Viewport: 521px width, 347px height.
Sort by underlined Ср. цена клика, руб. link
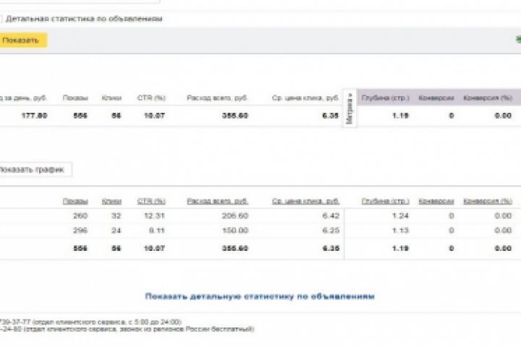(x=305, y=201)
